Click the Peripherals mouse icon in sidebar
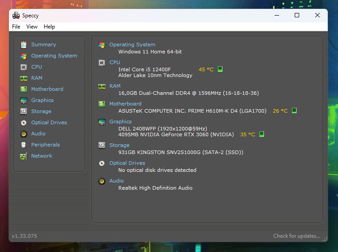The height and width of the screenshot is (252, 338). (x=23, y=145)
